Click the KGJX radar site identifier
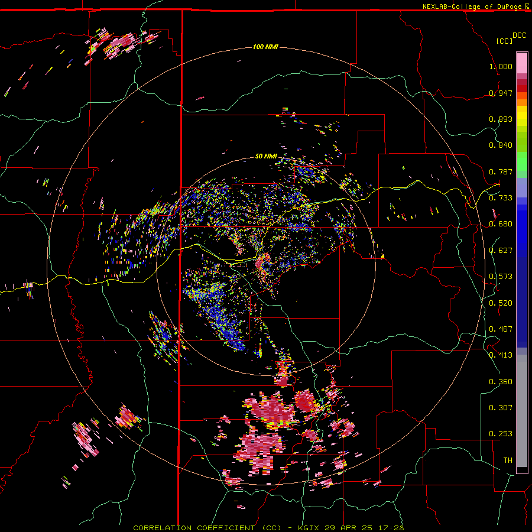 309,528
